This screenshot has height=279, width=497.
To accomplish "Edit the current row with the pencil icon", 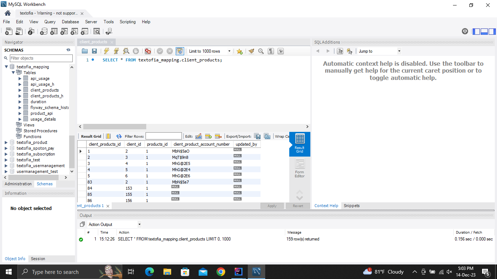I will [199, 136].
